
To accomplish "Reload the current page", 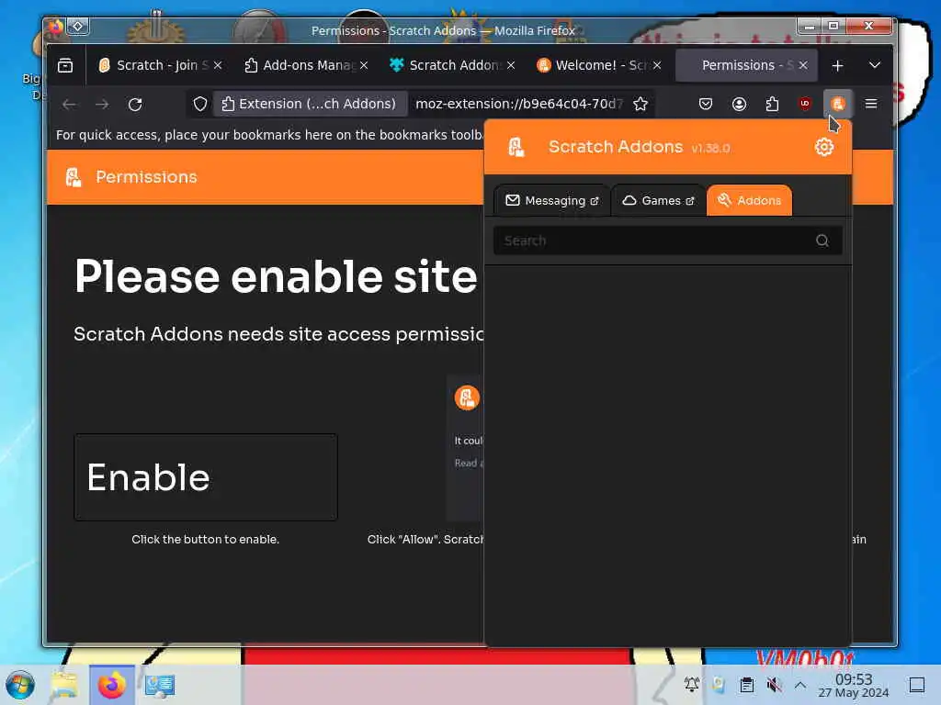I will pyautogui.click(x=135, y=104).
